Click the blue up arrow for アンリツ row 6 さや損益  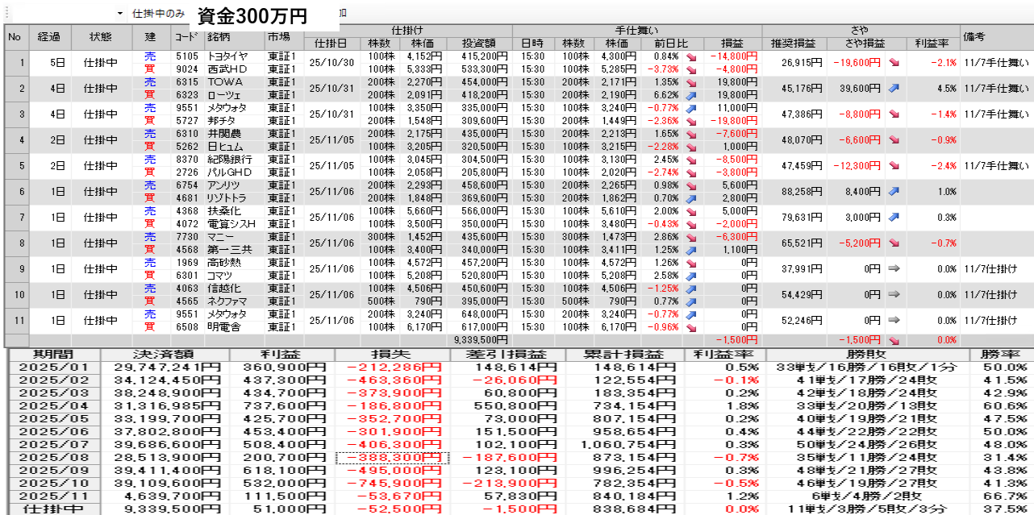pos(894,192)
